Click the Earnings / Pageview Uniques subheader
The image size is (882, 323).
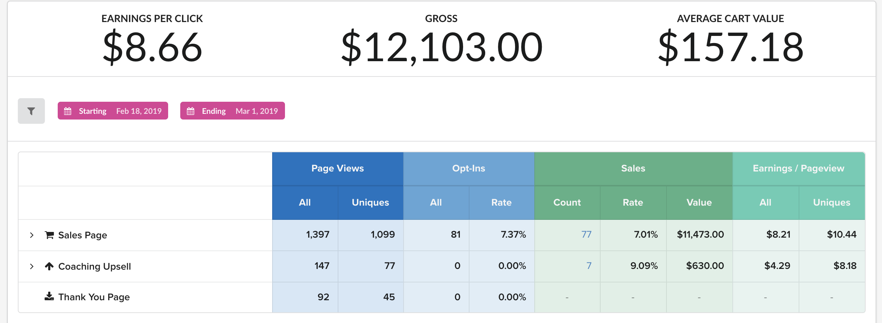832,202
